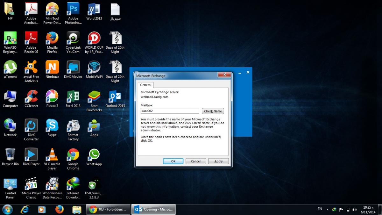This screenshot has height=215, width=382.
Task: Show hidden system tray icons
Action: 328,209
